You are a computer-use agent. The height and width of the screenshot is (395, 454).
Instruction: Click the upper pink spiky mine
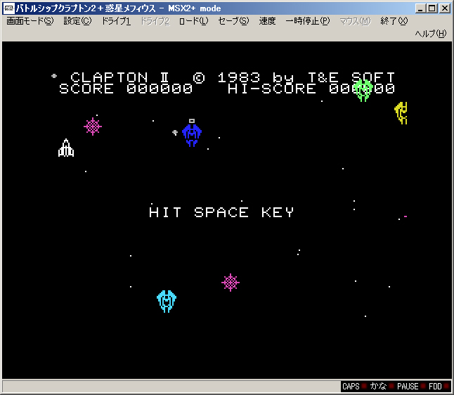(93, 127)
